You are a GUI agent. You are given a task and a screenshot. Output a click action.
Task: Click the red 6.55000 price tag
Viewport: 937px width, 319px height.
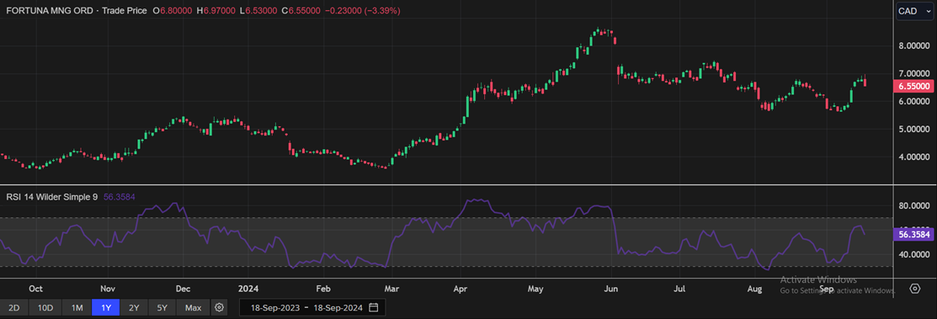coord(913,87)
